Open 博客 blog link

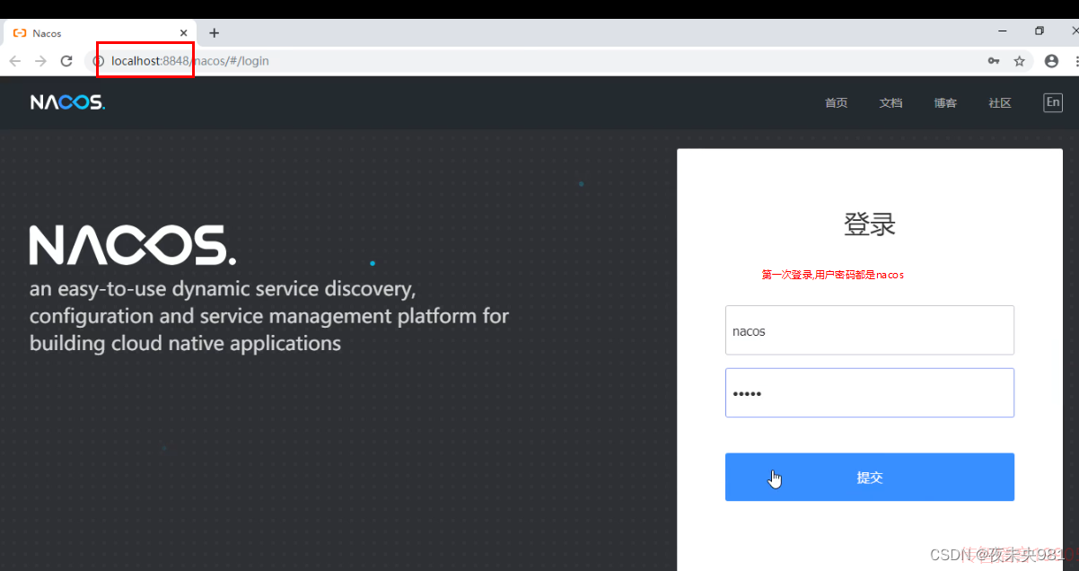(945, 103)
